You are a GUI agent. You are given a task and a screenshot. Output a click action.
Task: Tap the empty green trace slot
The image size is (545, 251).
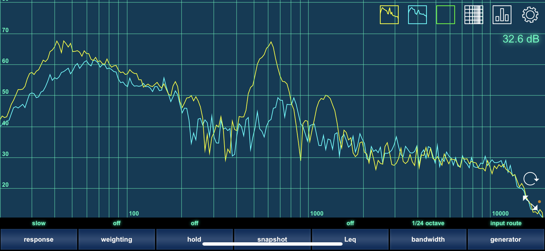pyautogui.click(x=445, y=15)
